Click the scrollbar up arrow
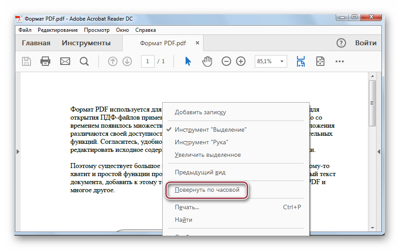This screenshot has width=399, height=250. click(372, 76)
